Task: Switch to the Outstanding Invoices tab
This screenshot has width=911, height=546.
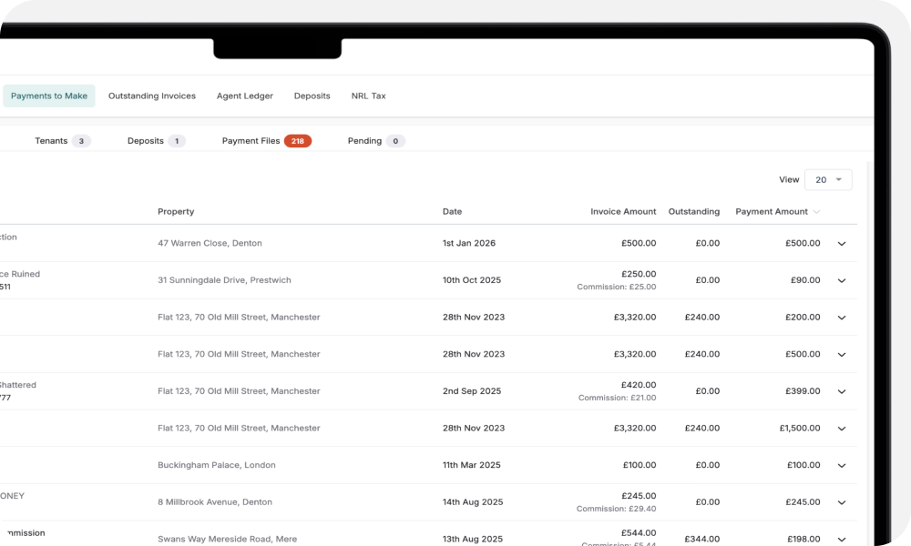Action: click(x=151, y=96)
